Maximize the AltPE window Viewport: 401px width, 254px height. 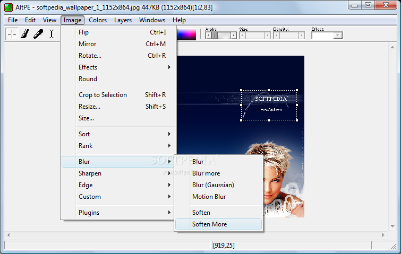tap(368, 5)
